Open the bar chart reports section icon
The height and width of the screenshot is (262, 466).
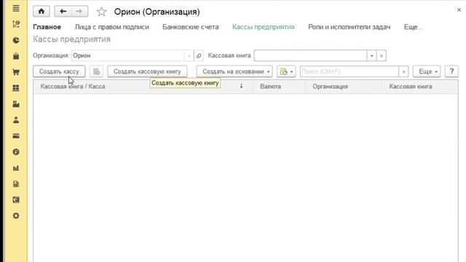click(16, 168)
